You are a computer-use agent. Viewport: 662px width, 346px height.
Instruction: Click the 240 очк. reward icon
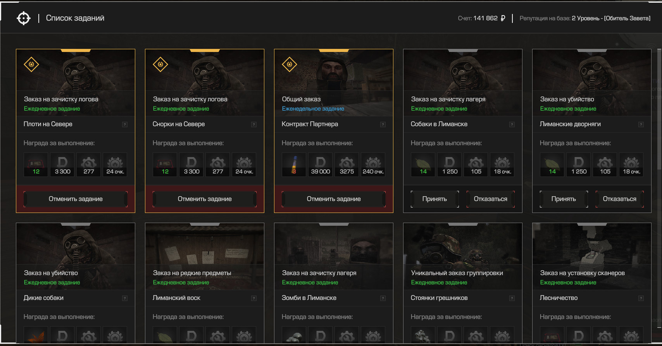(x=373, y=165)
